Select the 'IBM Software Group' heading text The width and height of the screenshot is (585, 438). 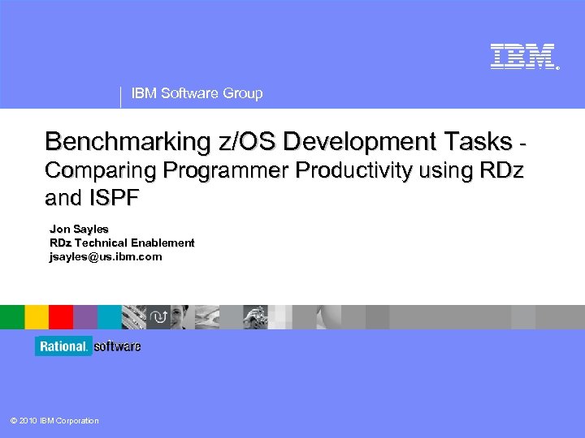tap(197, 93)
